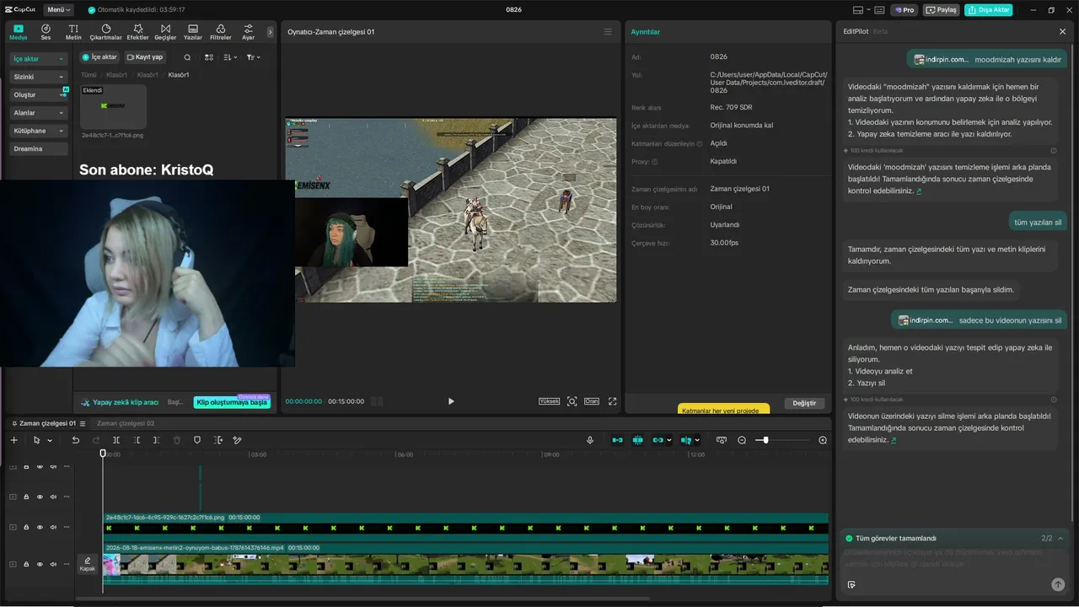Trim clip right of playhead
The image size is (1079, 607).
[157, 440]
